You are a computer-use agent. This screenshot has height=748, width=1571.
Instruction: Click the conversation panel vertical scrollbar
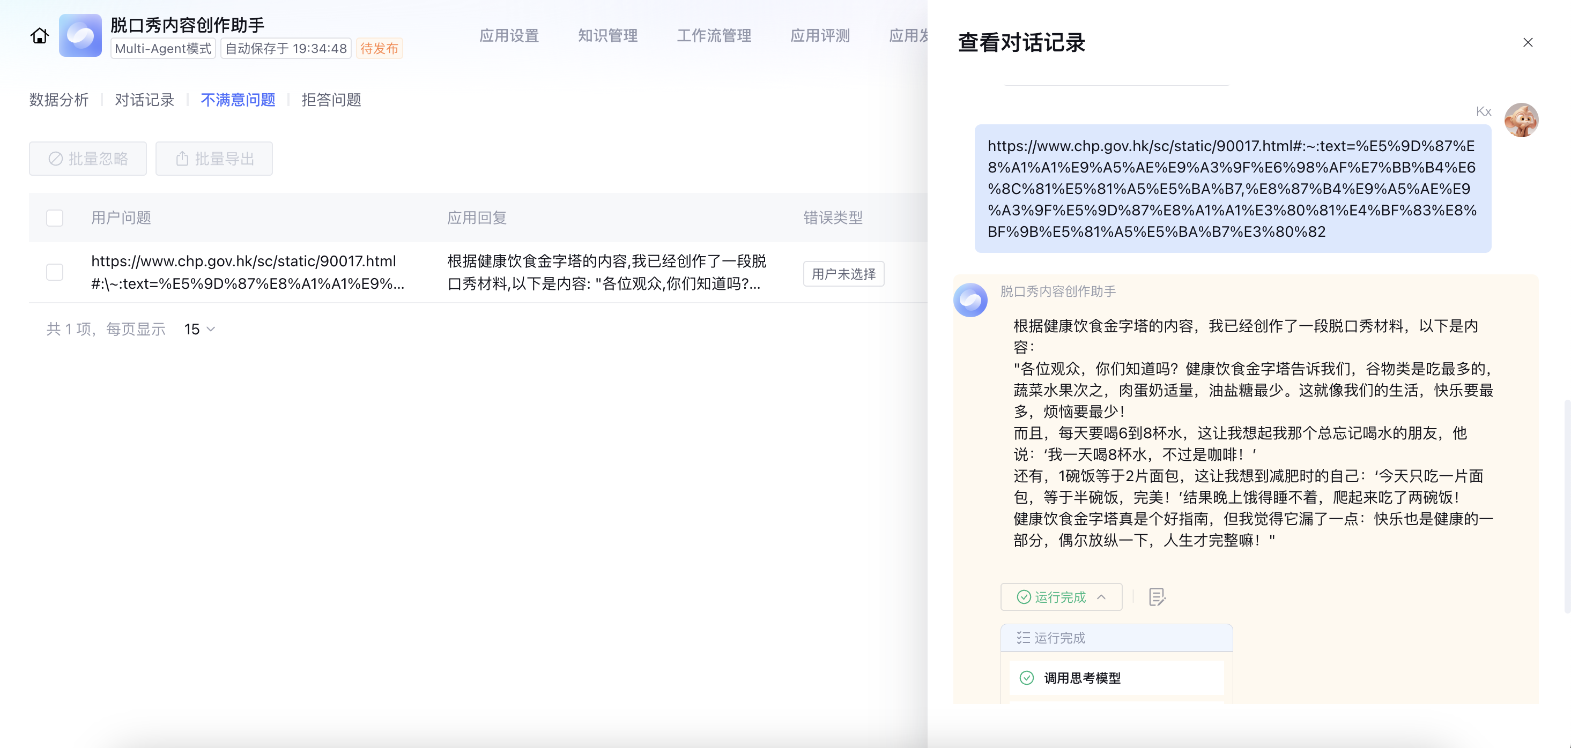tap(1566, 506)
